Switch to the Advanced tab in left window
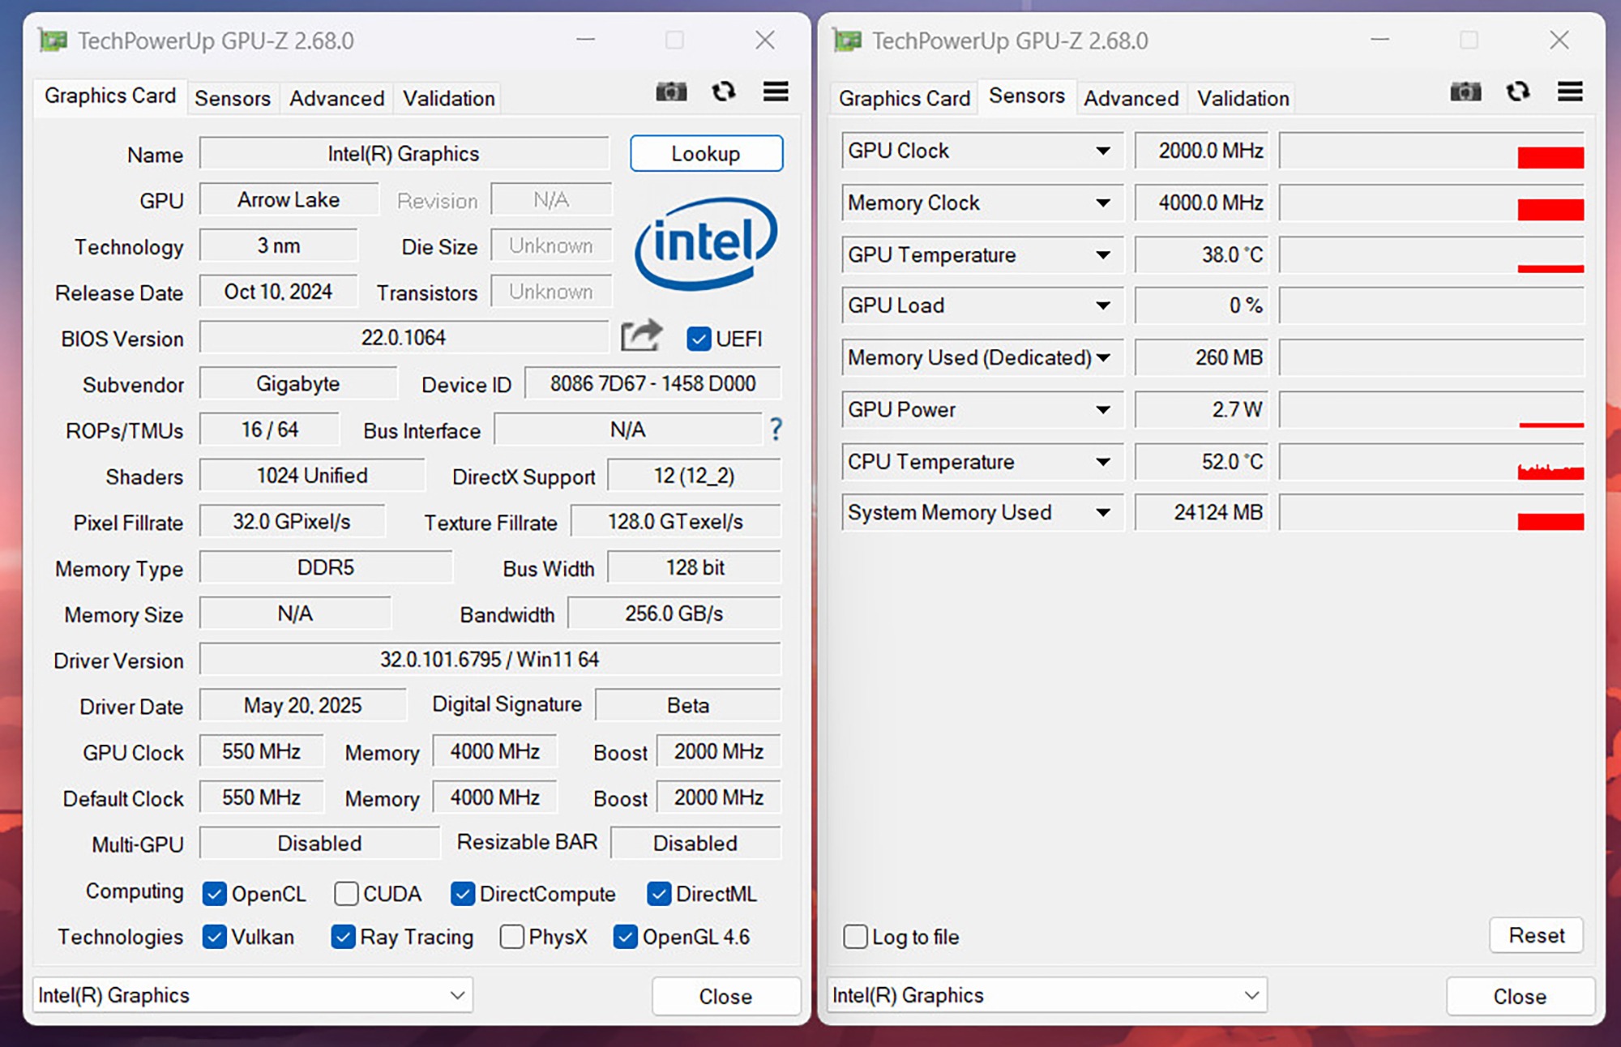1621x1047 pixels. (337, 99)
